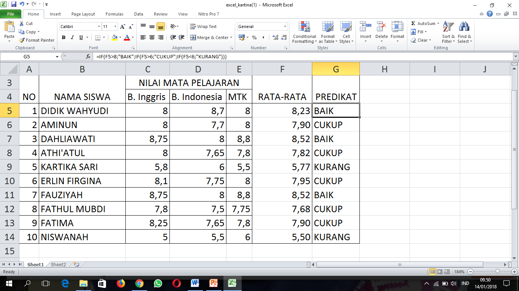This screenshot has height=291, width=519.
Task: Apply italic formatting
Action: (x=72, y=38)
